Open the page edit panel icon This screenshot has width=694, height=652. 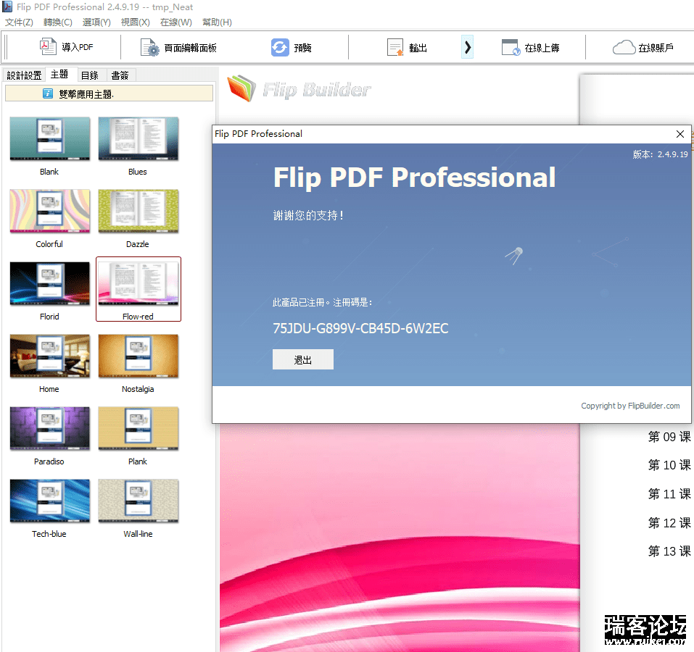click(149, 47)
